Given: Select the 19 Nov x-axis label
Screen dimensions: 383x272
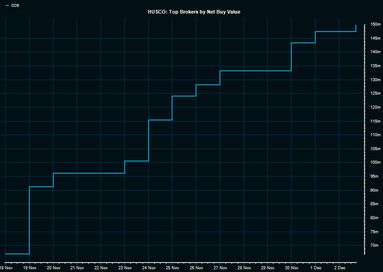Looking at the screenshot, I should pos(29,267).
